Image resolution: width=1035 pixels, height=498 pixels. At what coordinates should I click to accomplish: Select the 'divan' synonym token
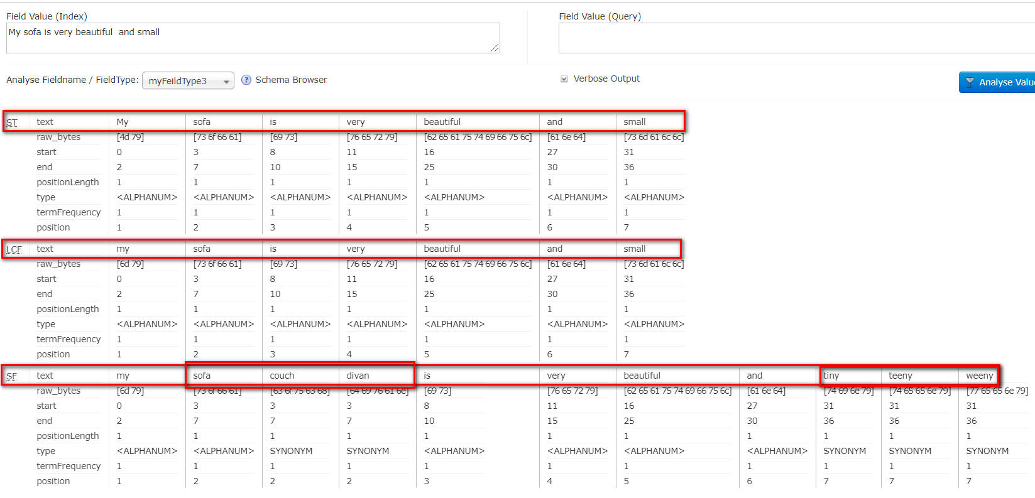[x=358, y=376]
